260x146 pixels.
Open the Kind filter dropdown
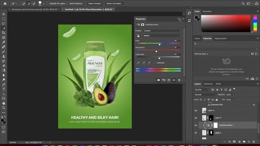tap(202, 90)
